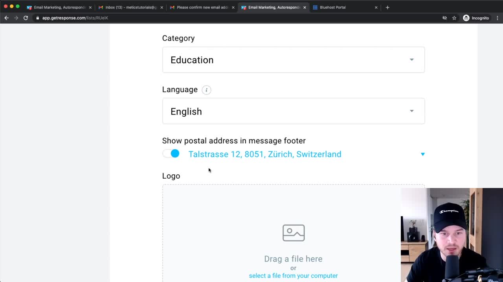The width and height of the screenshot is (503, 282).
Task: Click the browser back arrow
Action: pos(6,18)
